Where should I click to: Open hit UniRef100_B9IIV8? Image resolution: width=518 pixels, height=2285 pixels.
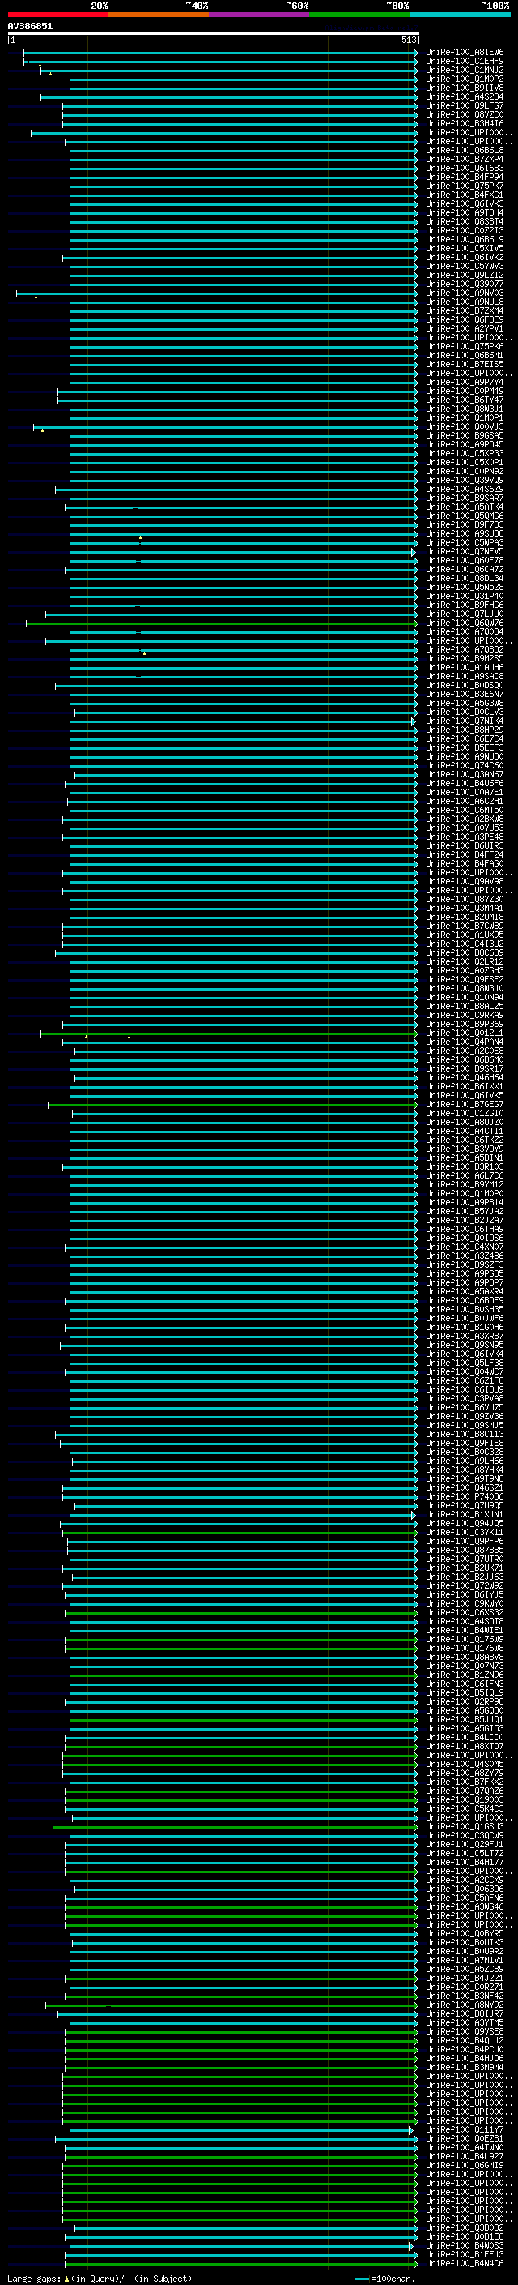(x=465, y=88)
